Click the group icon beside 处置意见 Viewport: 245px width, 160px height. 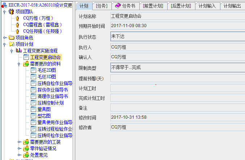tap(26, 155)
